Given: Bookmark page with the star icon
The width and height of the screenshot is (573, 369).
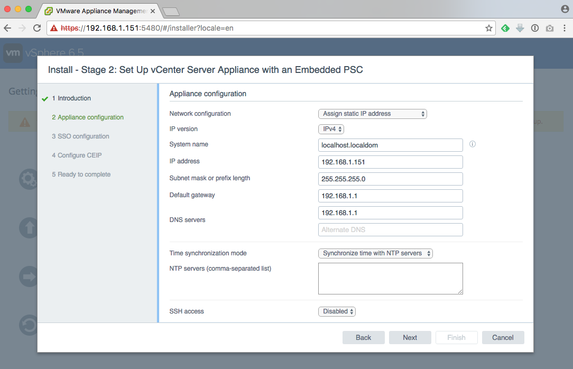Looking at the screenshot, I should pyautogui.click(x=489, y=28).
